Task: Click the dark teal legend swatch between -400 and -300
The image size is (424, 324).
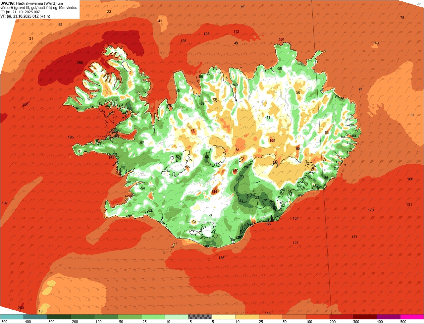Action: (35, 317)
